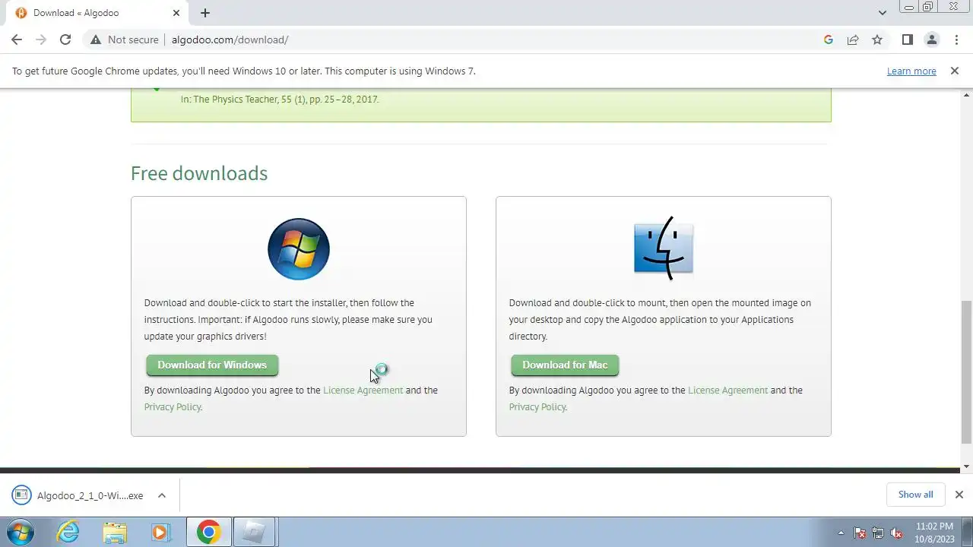Click Show all downloads button

click(x=915, y=495)
